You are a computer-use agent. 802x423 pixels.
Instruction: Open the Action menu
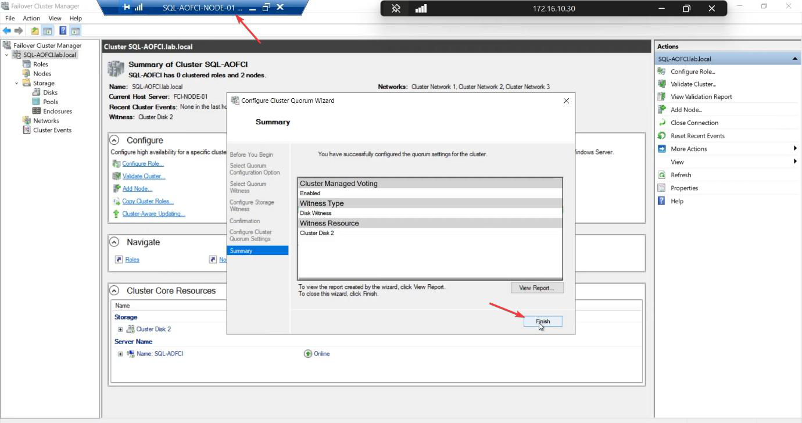tap(31, 19)
